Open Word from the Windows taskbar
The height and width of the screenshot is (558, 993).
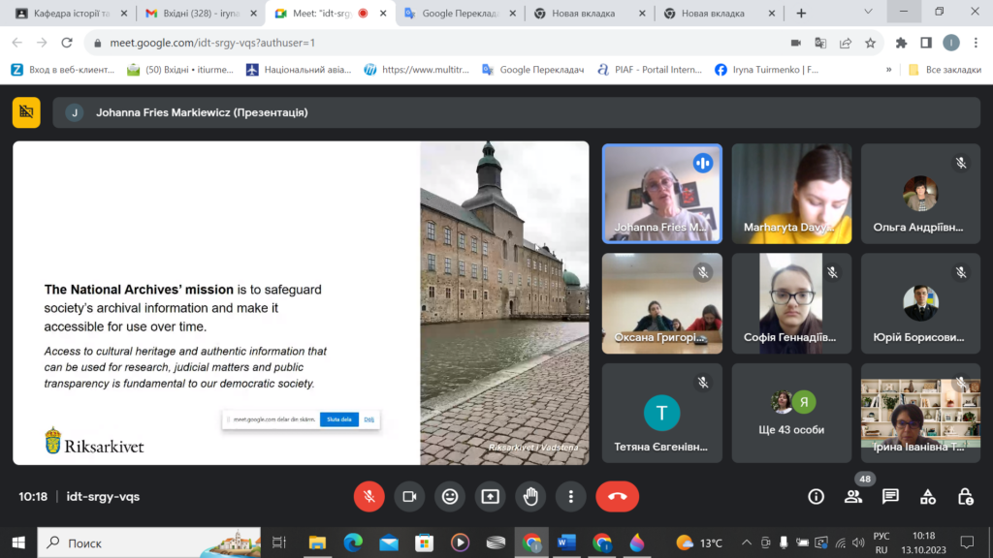(566, 542)
